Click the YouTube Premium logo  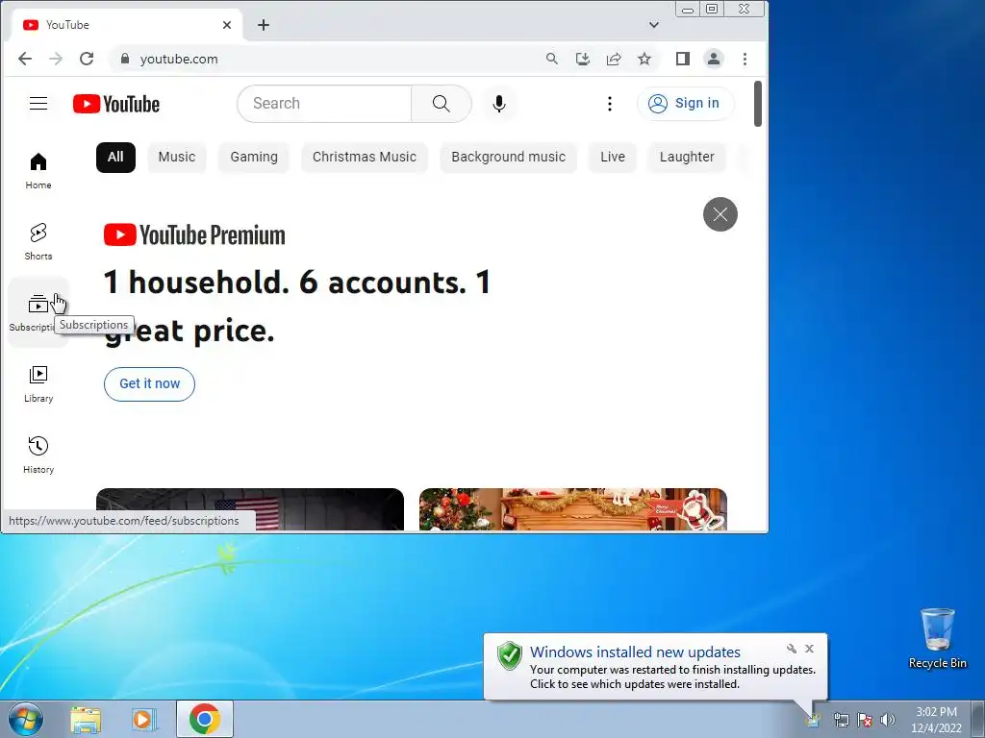coord(194,234)
